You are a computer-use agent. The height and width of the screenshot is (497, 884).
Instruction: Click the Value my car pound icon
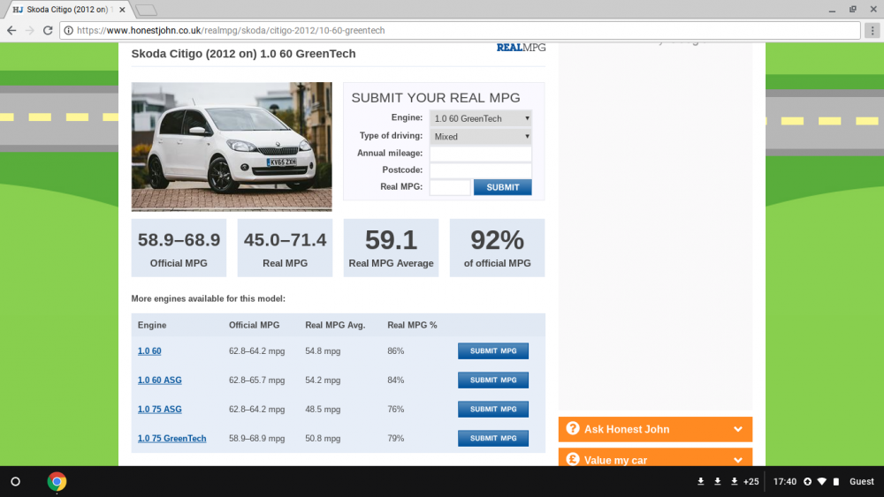(x=573, y=459)
